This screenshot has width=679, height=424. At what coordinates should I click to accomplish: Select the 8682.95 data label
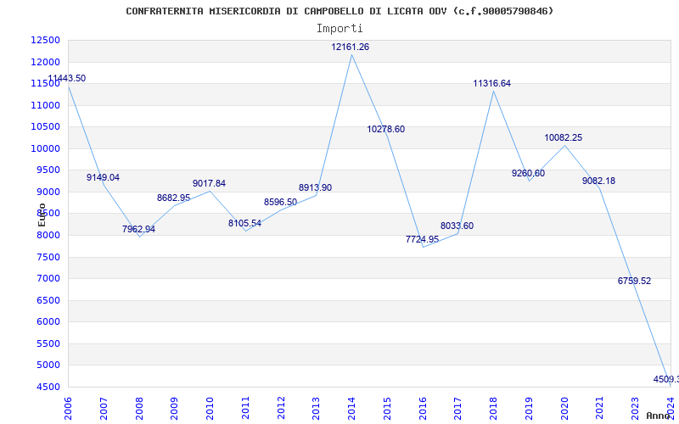[x=174, y=198]
